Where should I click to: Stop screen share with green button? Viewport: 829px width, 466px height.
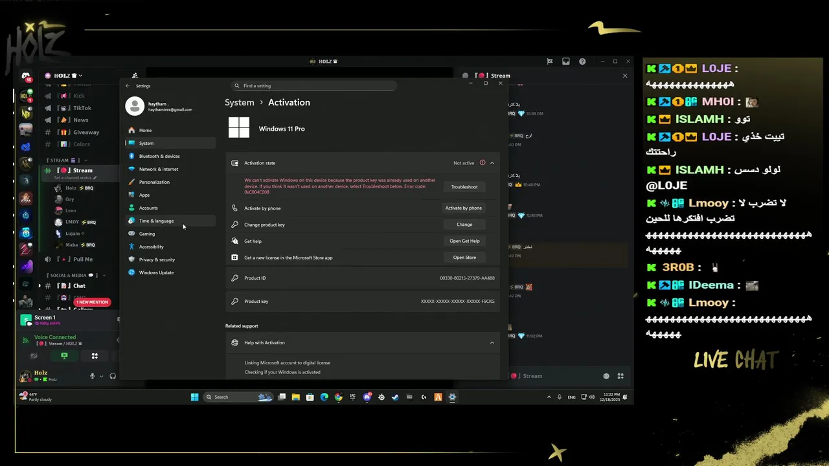pos(64,356)
